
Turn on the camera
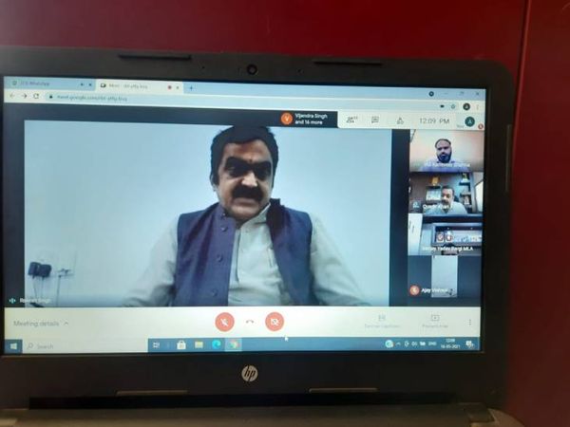275,322
